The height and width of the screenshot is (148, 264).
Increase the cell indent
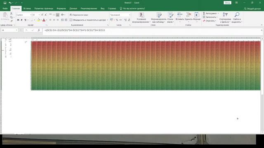[x=66, y=20]
